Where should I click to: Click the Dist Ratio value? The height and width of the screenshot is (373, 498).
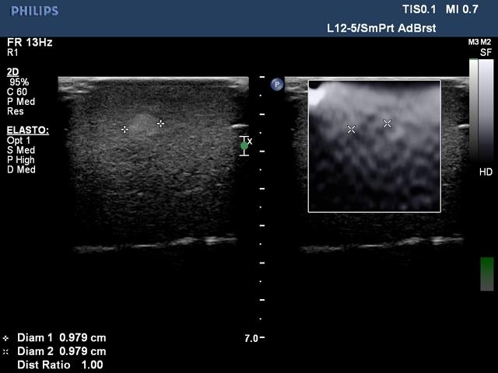click(54, 364)
